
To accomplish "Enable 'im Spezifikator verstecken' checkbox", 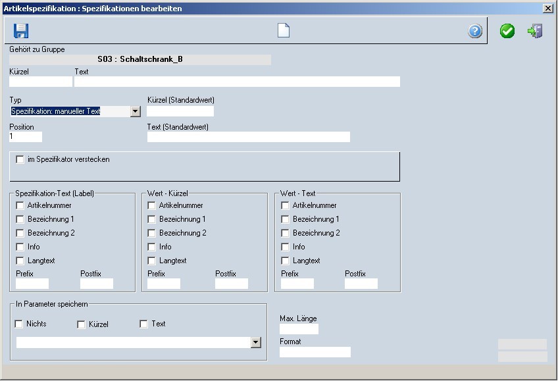I will click(x=20, y=159).
